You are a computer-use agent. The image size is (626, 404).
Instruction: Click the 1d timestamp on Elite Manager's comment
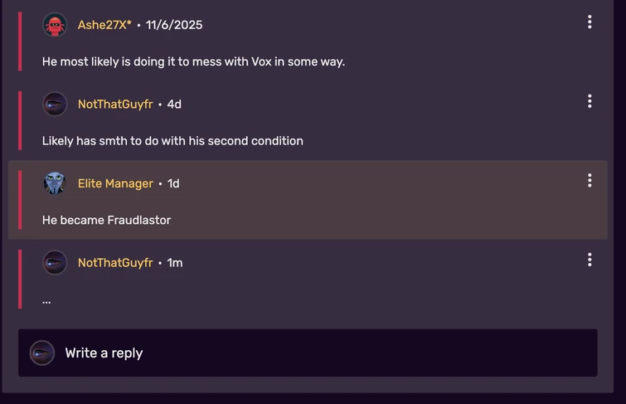click(x=173, y=183)
